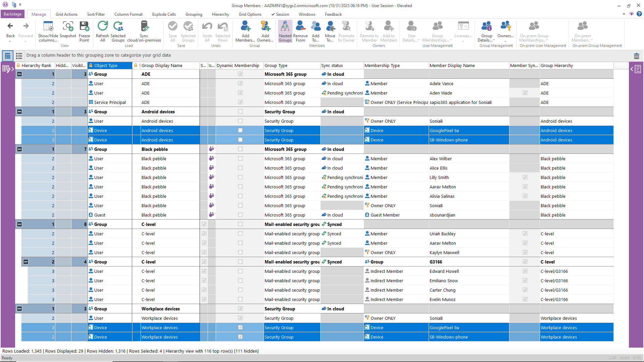644x362 pixels.
Task: Toggle Dynamic Membership checkbox for Black pebble group
Action: [240, 149]
